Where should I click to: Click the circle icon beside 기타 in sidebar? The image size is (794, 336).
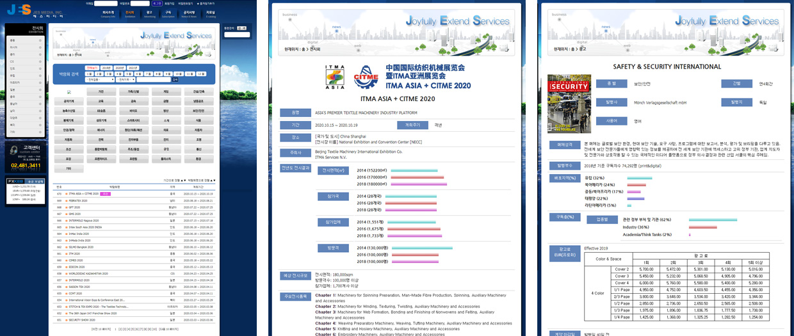pos(40,132)
